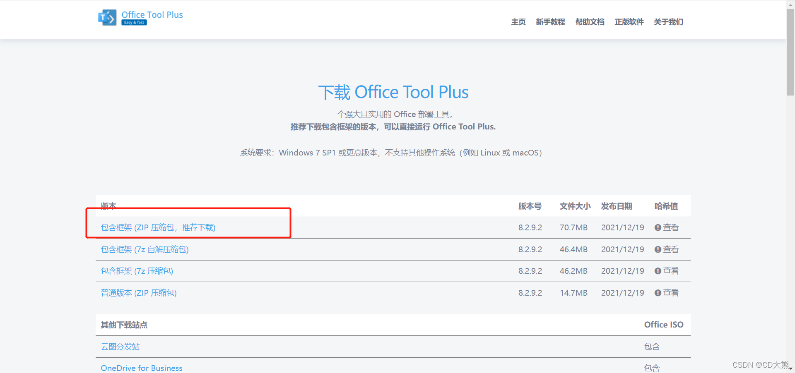
Task: Open the OneDrive for Business mirror
Action: tap(142, 368)
